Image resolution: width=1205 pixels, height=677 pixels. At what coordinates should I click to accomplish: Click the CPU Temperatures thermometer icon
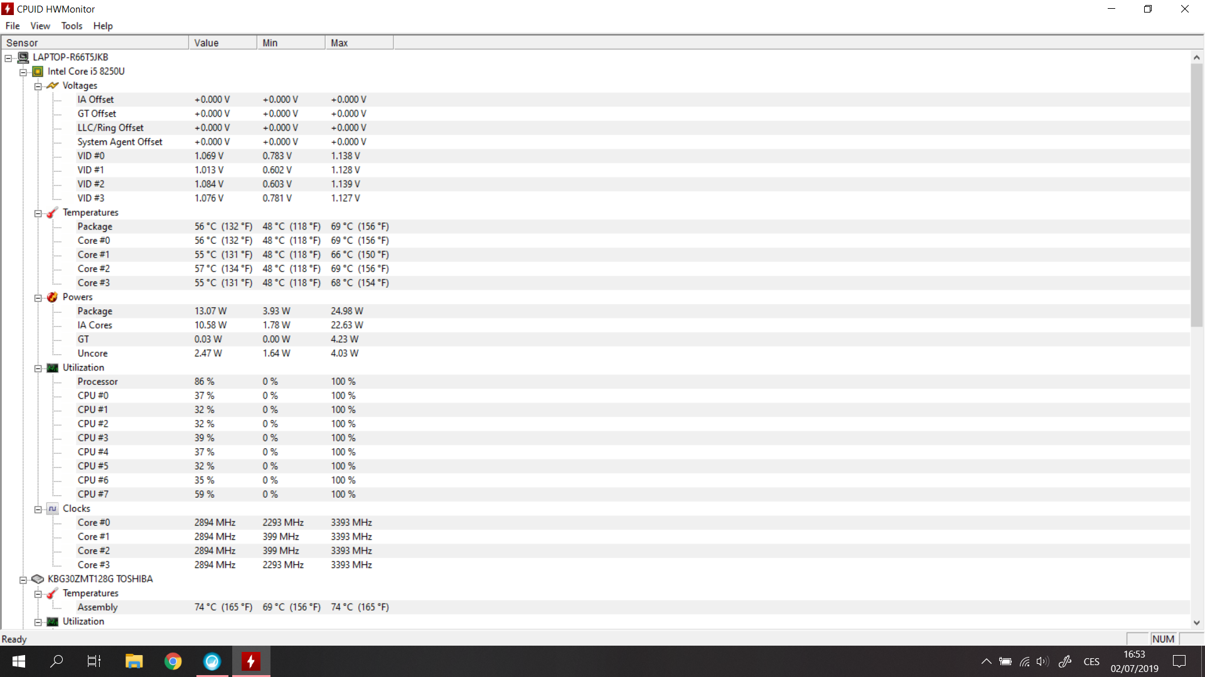coord(53,213)
